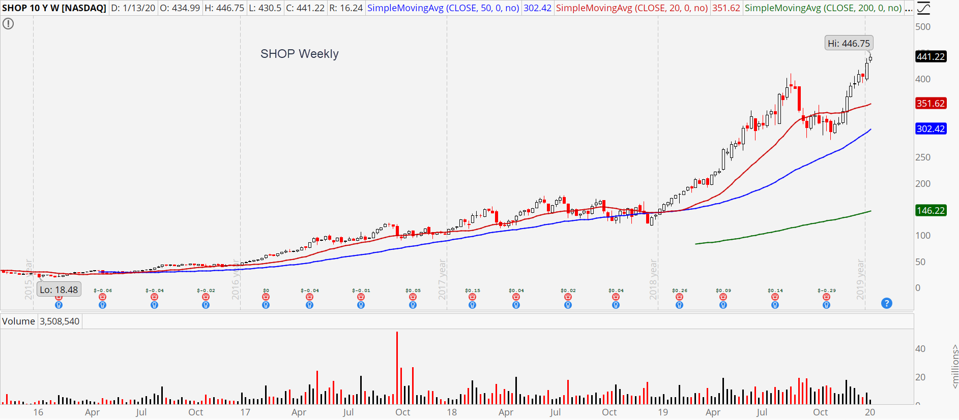The image size is (959, 420).
Task: Open the blue question mark help icon
Action: click(887, 303)
